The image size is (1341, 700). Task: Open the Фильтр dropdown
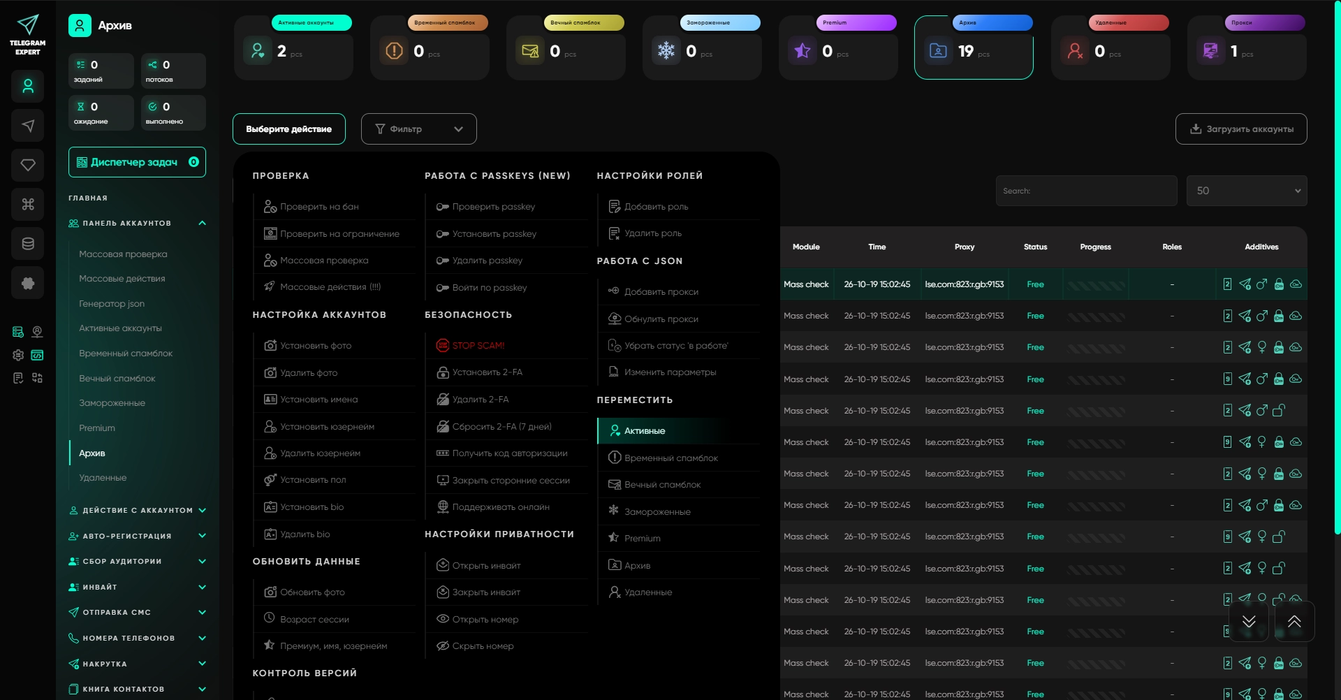419,129
